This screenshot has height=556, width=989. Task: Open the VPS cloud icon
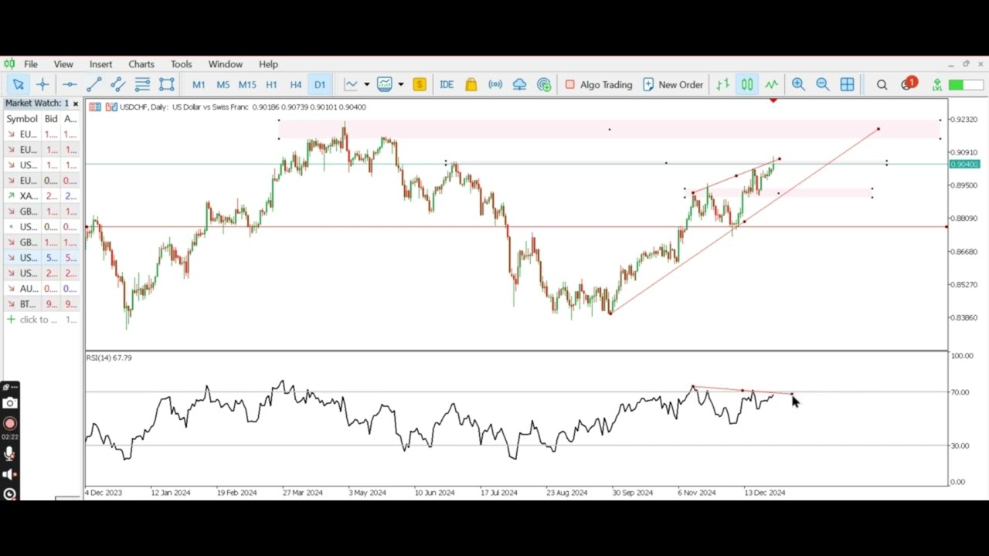(520, 85)
